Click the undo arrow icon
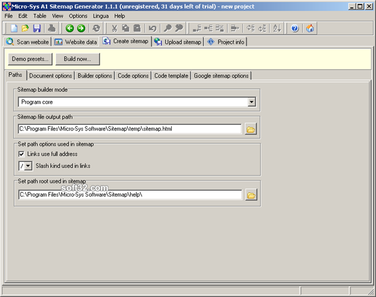 coord(152,28)
